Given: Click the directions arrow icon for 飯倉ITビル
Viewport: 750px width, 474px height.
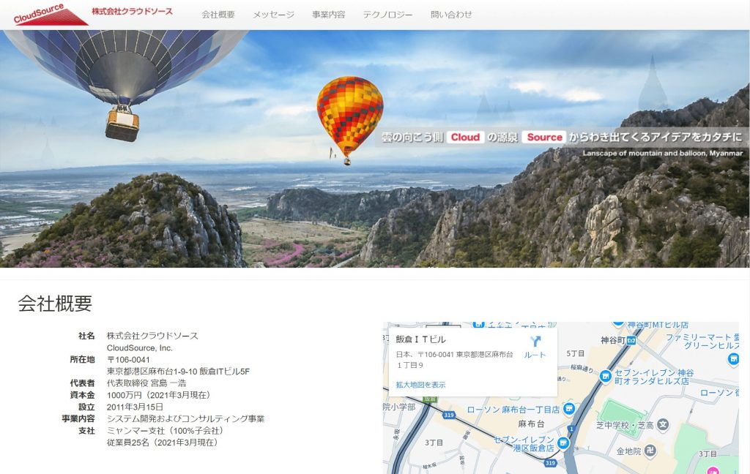Looking at the screenshot, I should click(536, 338).
